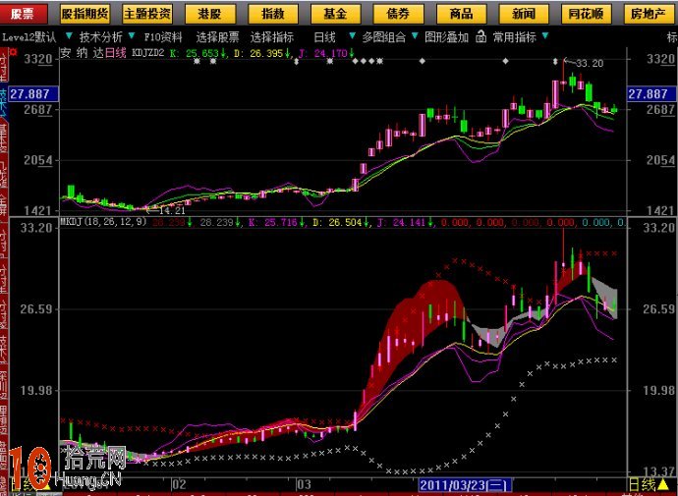This screenshot has width=678, height=496.
Task: Open F10资料 company data
Action: [163, 37]
